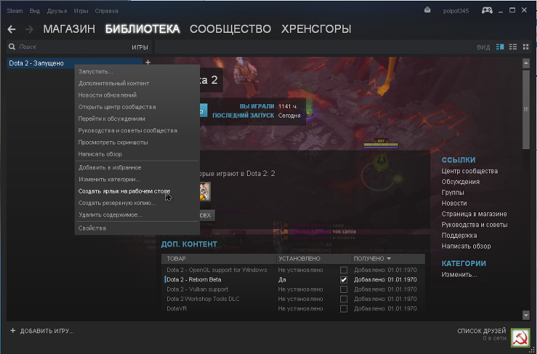537x354 pixels.
Task: Switch to list view icon
Action: coord(513,46)
